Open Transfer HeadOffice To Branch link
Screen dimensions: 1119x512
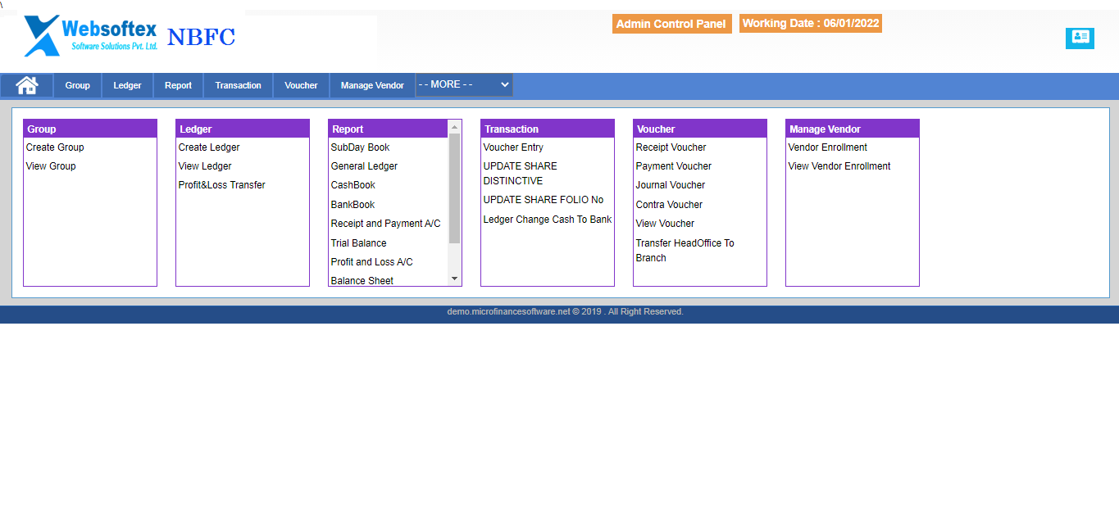coord(685,251)
